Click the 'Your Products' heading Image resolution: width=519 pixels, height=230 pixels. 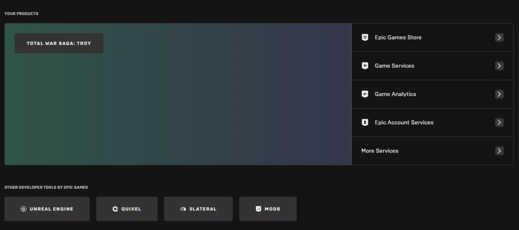(21, 13)
